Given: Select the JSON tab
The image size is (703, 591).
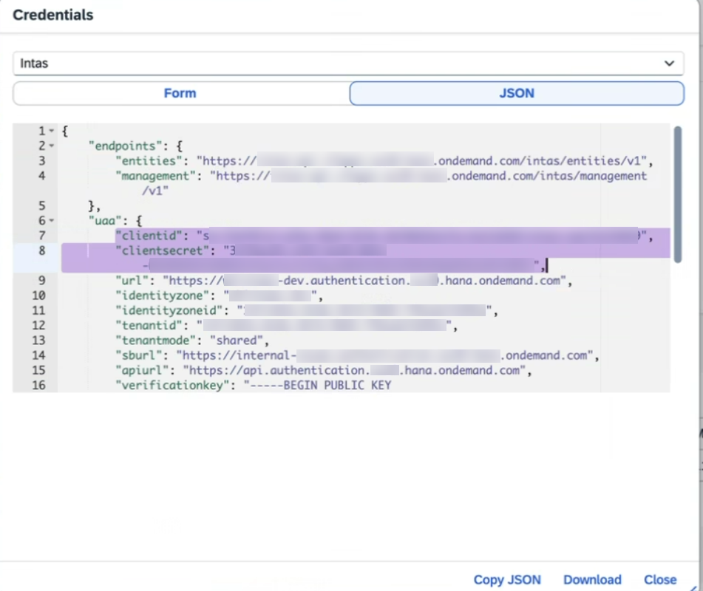Looking at the screenshot, I should (516, 93).
